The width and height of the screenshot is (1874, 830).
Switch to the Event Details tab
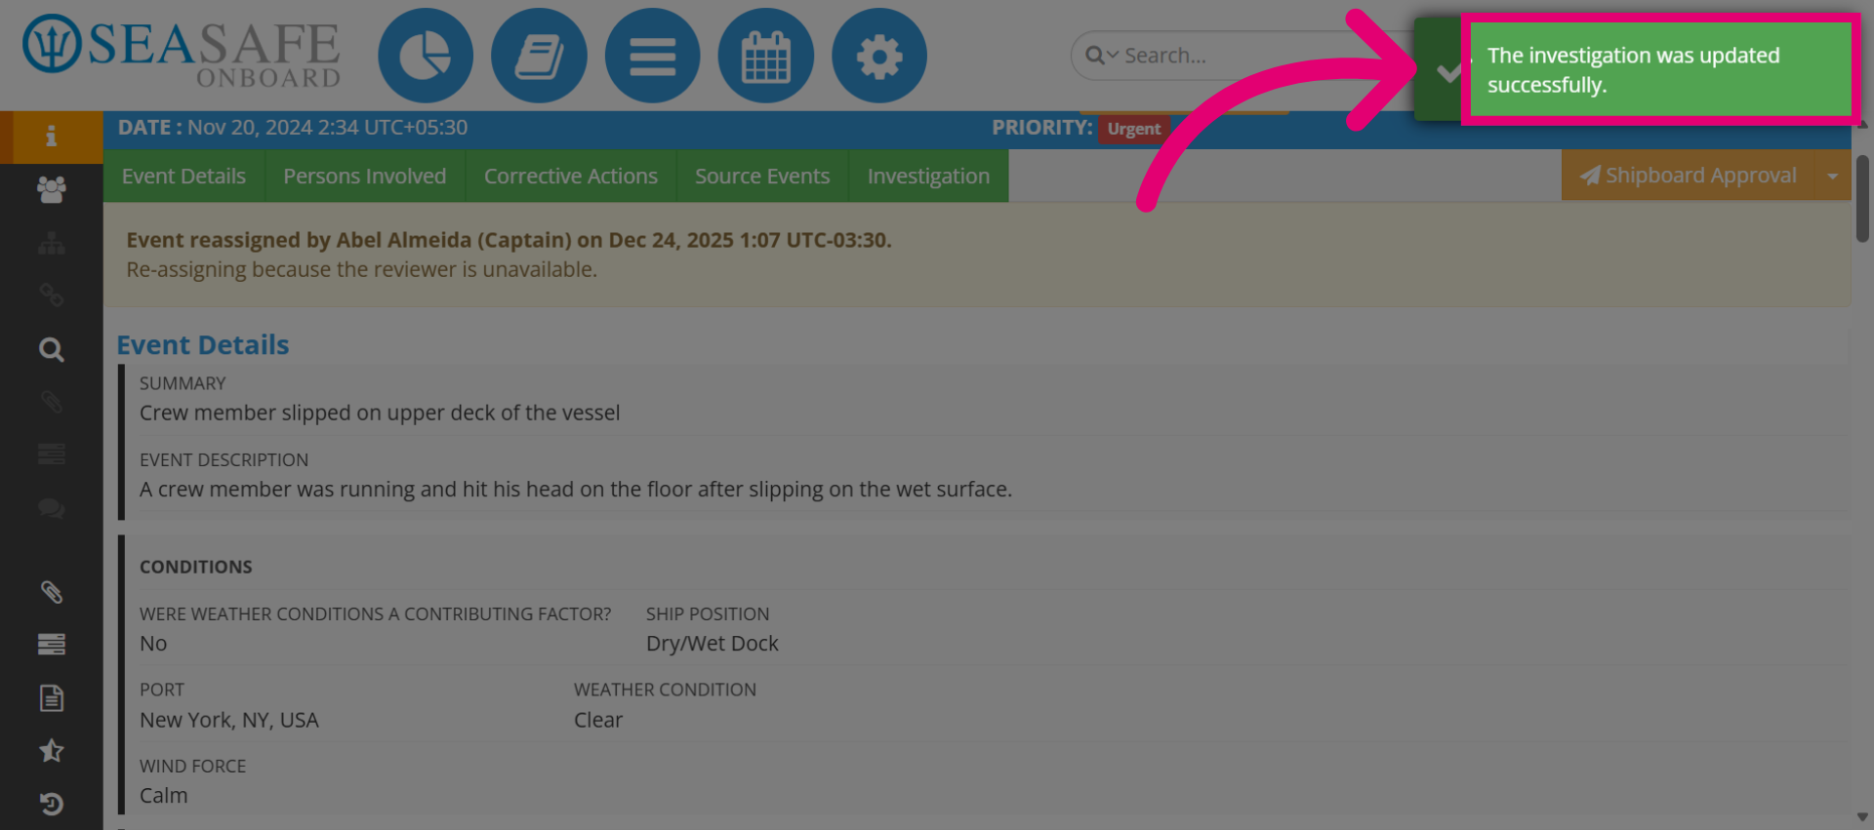183,176
